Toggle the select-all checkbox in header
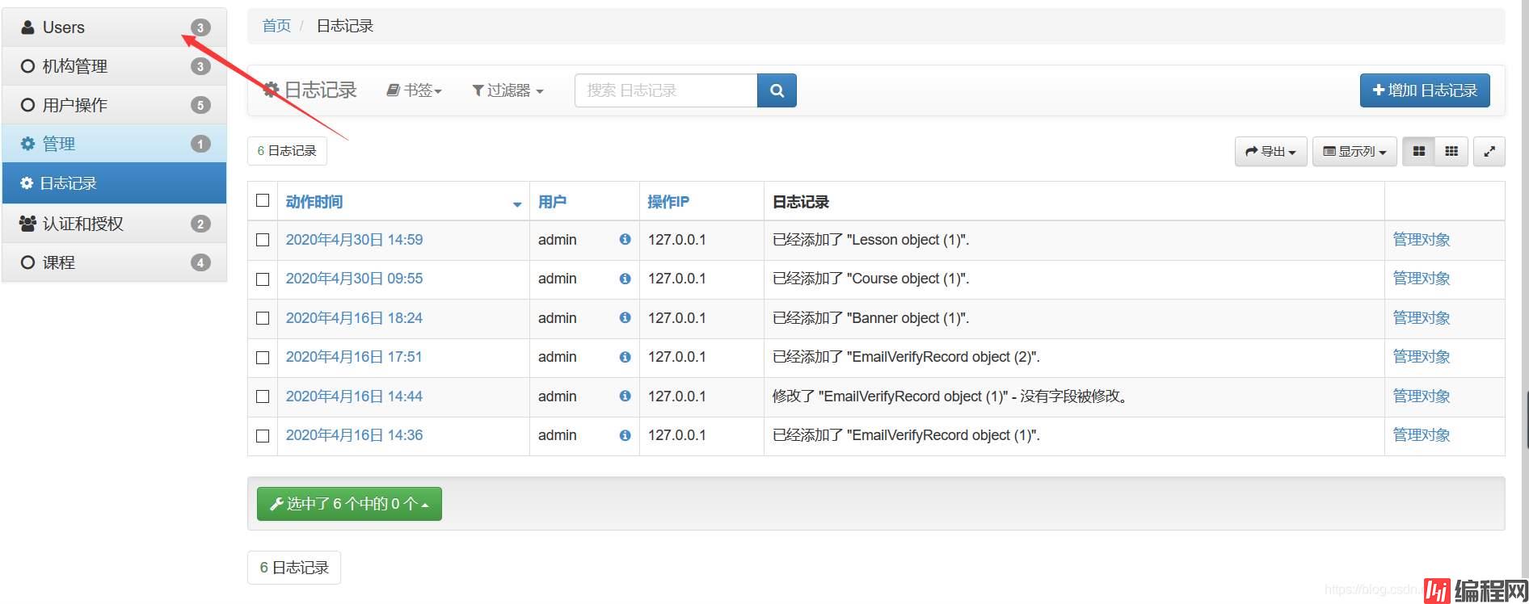1529x604 pixels. (263, 200)
